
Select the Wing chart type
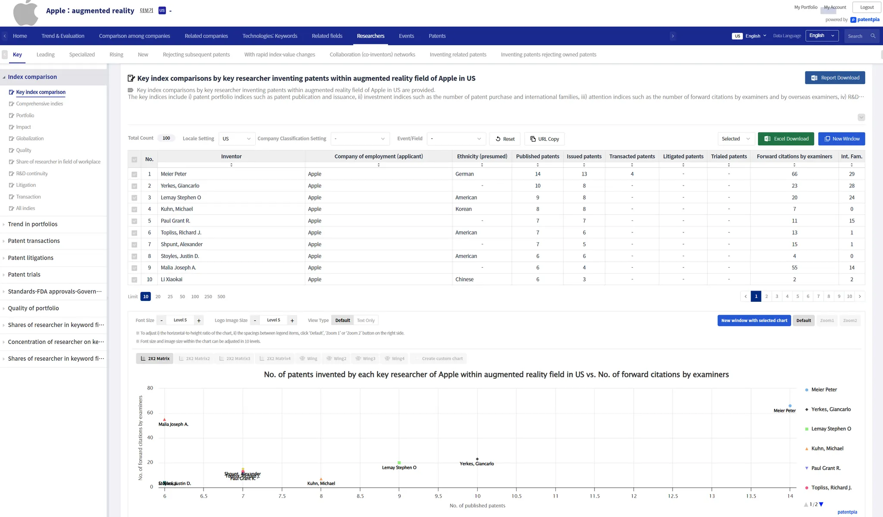pyautogui.click(x=308, y=359)
